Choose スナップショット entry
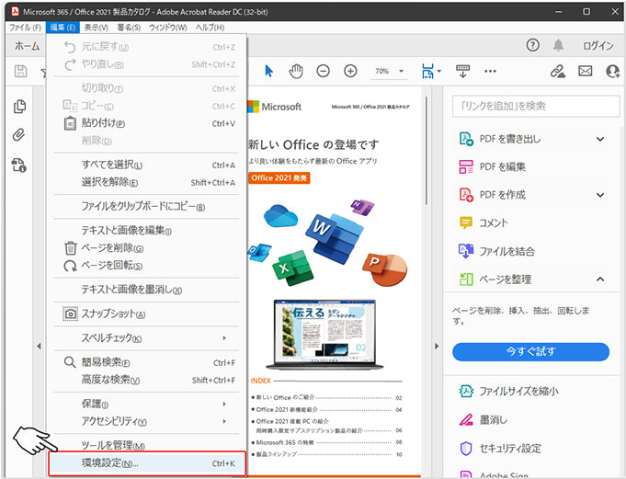The width and height of the screenshot is (626, 479). [146, 314]
